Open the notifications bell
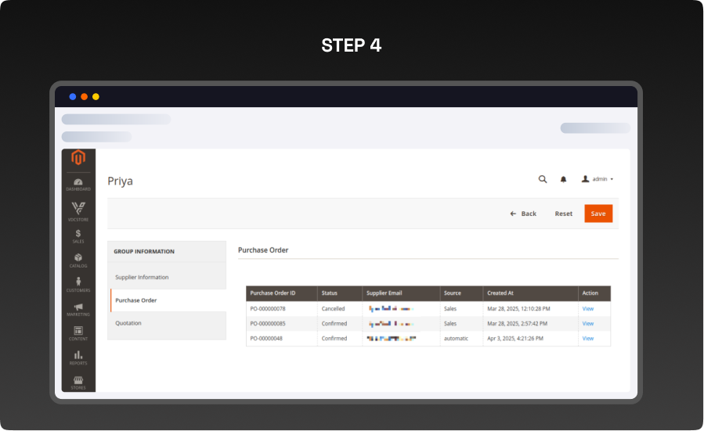The height and width of the screenshot is (431, 704). tap(563, 179)
